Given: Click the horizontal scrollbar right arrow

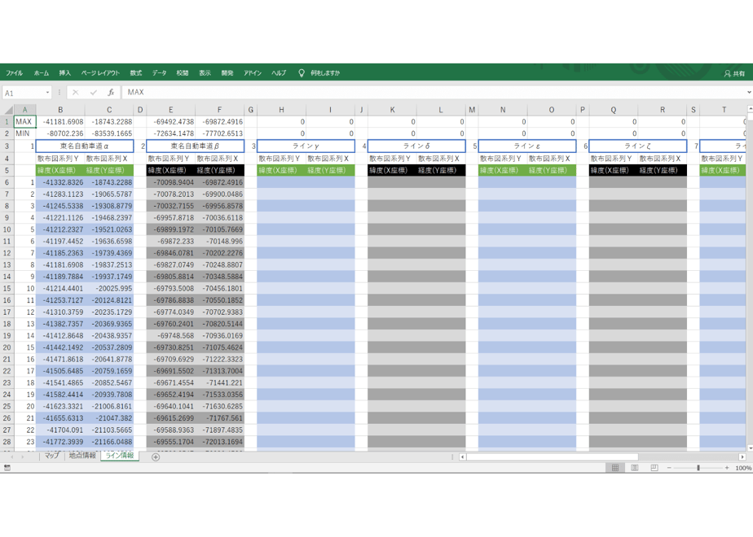Looking at the screenshot, I should tap(742, 457).
